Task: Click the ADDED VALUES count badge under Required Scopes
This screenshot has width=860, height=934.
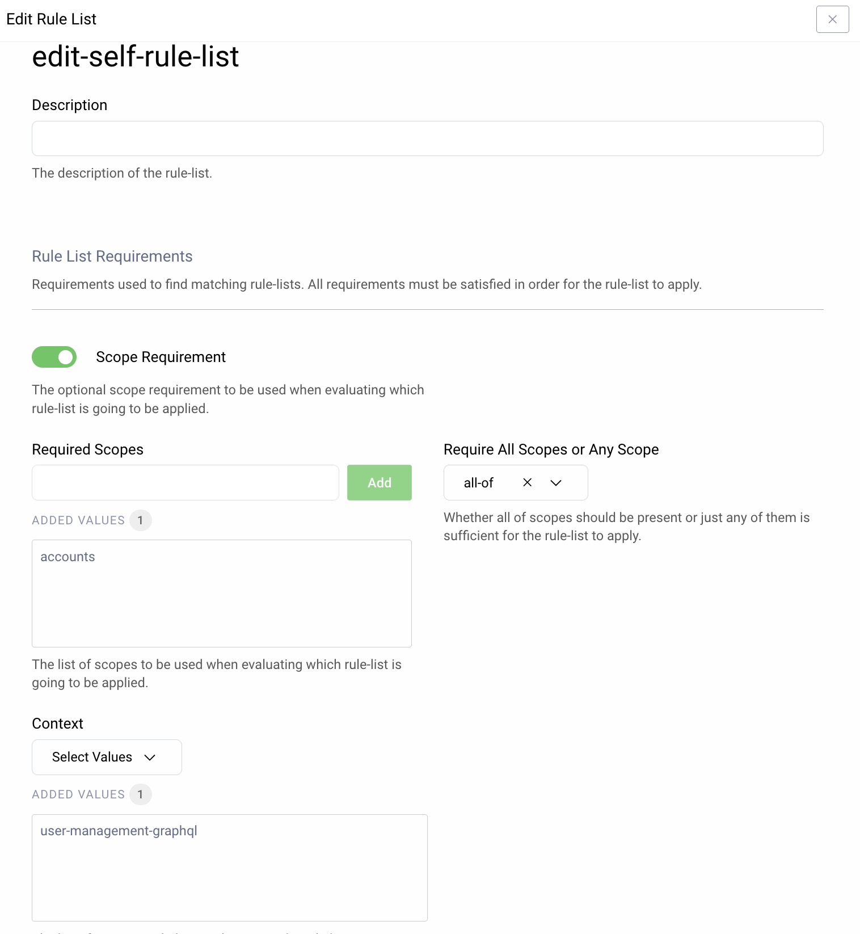Action: pyautogui.click(x=141, y=520)
